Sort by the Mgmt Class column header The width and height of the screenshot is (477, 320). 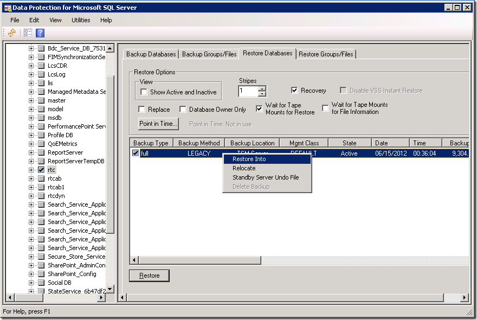click(304, 143)
